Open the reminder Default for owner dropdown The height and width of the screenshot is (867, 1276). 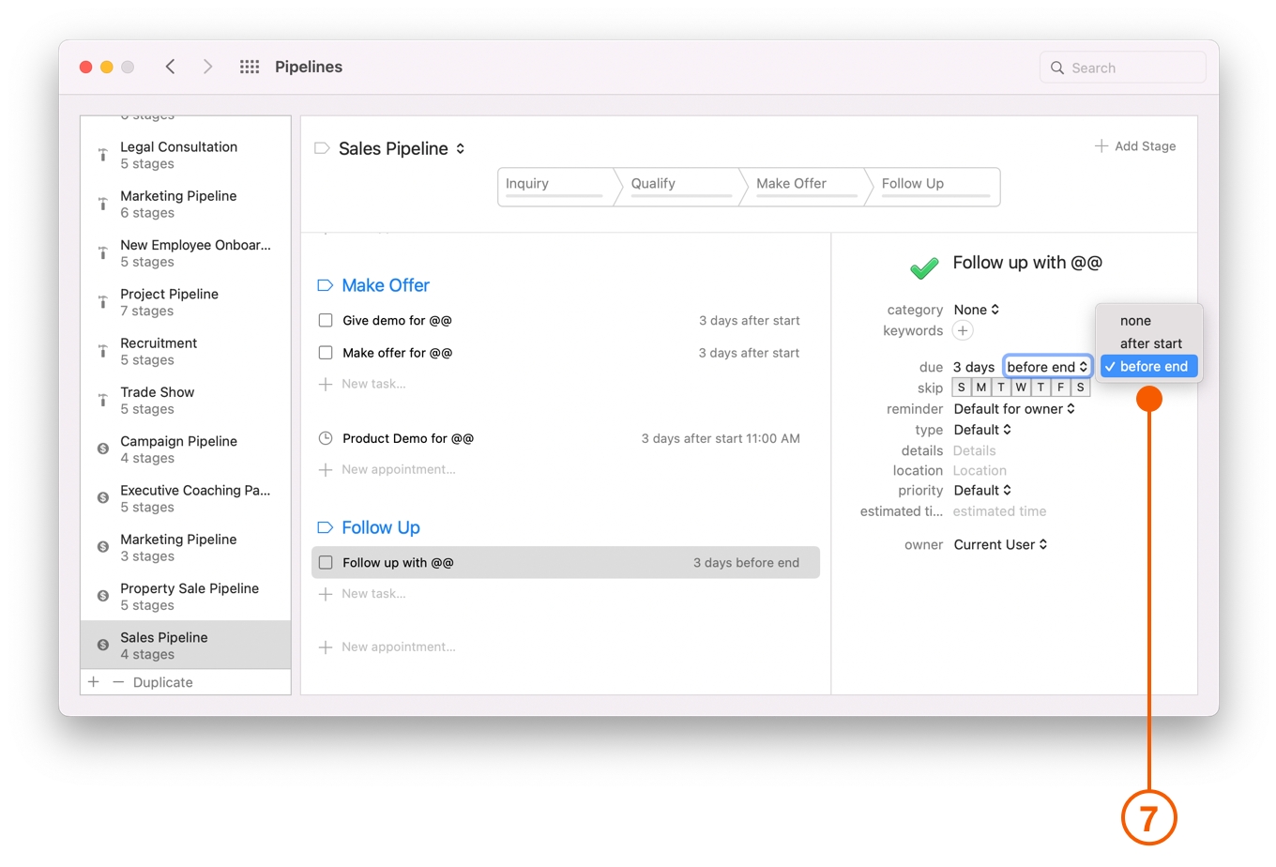[x=1015, y=408]
